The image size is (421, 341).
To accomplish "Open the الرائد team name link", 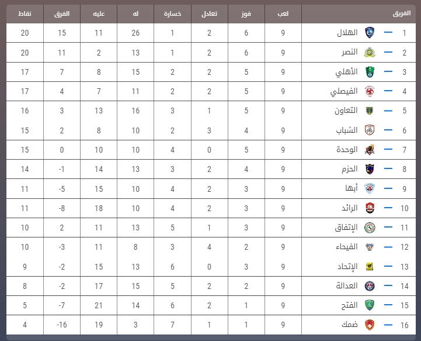I will tap(350, 208).
